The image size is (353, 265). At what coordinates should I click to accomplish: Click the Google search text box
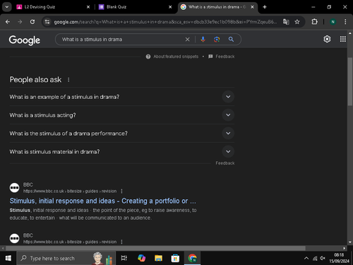(x=122, y=40)
